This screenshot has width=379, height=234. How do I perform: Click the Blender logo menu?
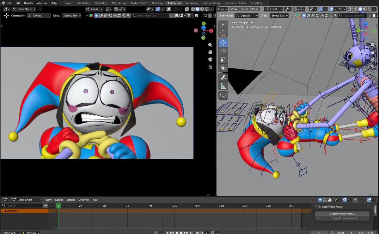click(3, 3)
